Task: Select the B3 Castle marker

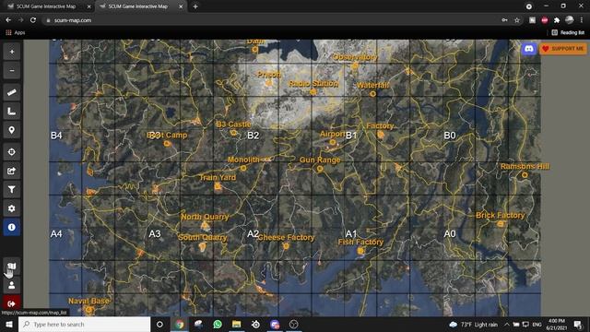Action: [x=233, y=133]
